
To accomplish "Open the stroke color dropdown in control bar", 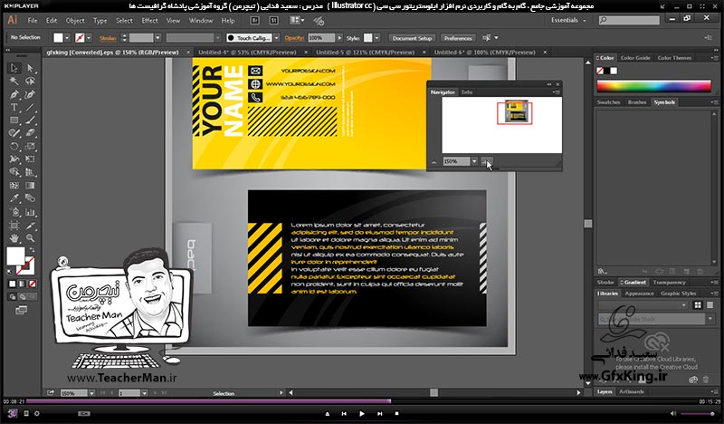I will [89, 38].
